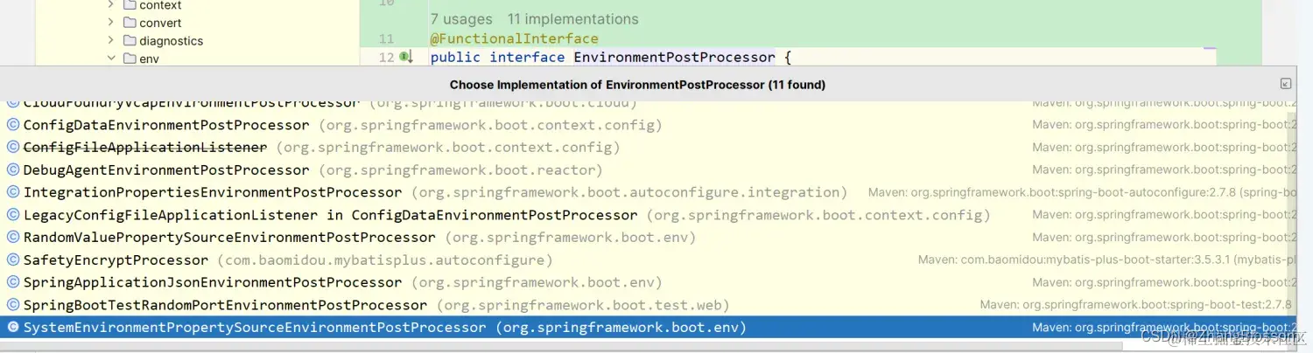
Task: Select the context tree item
Action: tap(160, 5)
